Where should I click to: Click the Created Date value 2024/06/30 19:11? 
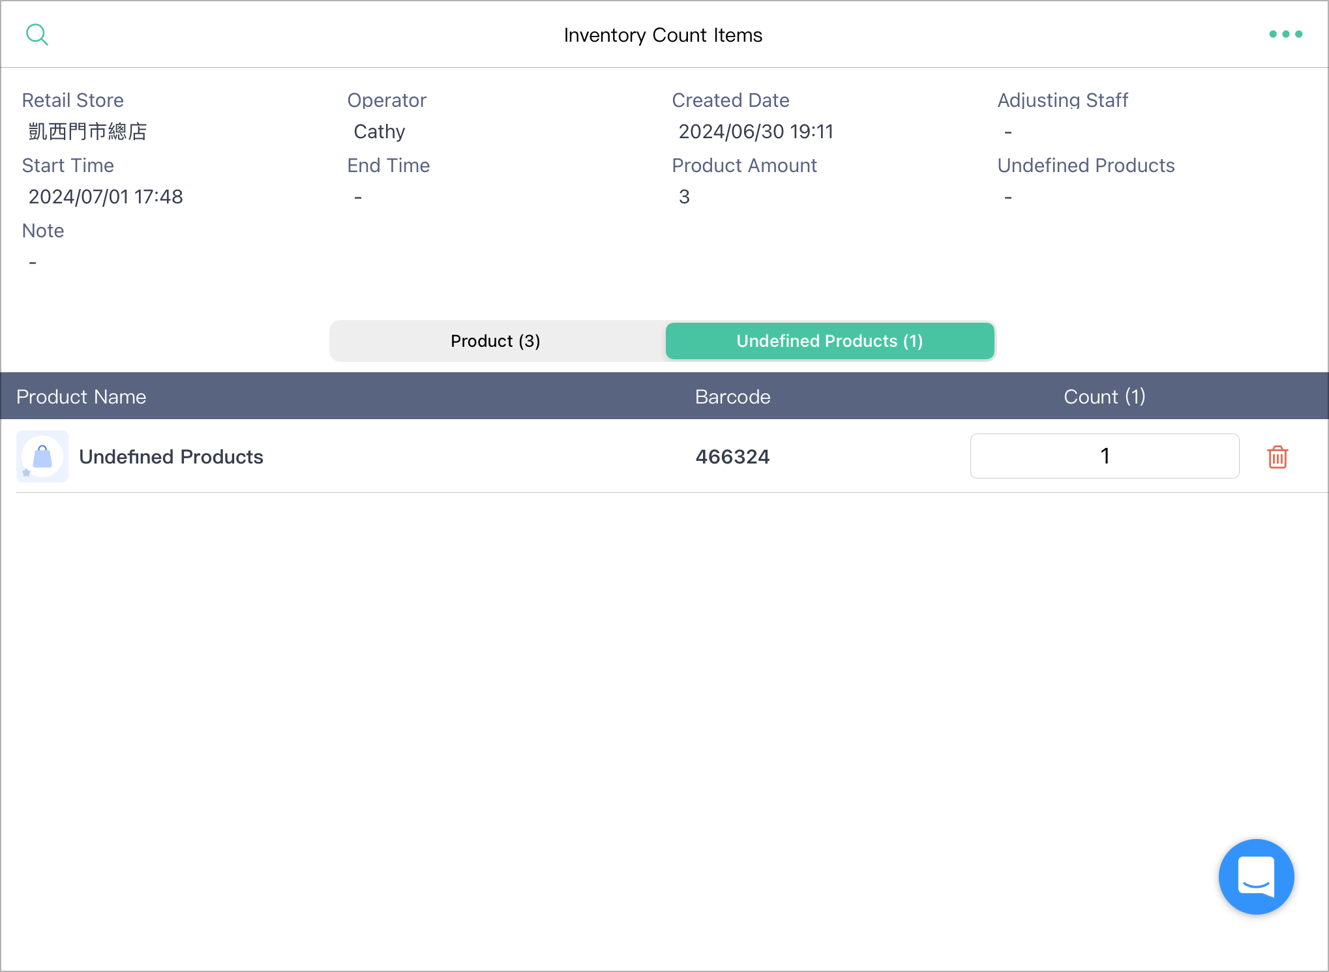(x=756, y=132)
